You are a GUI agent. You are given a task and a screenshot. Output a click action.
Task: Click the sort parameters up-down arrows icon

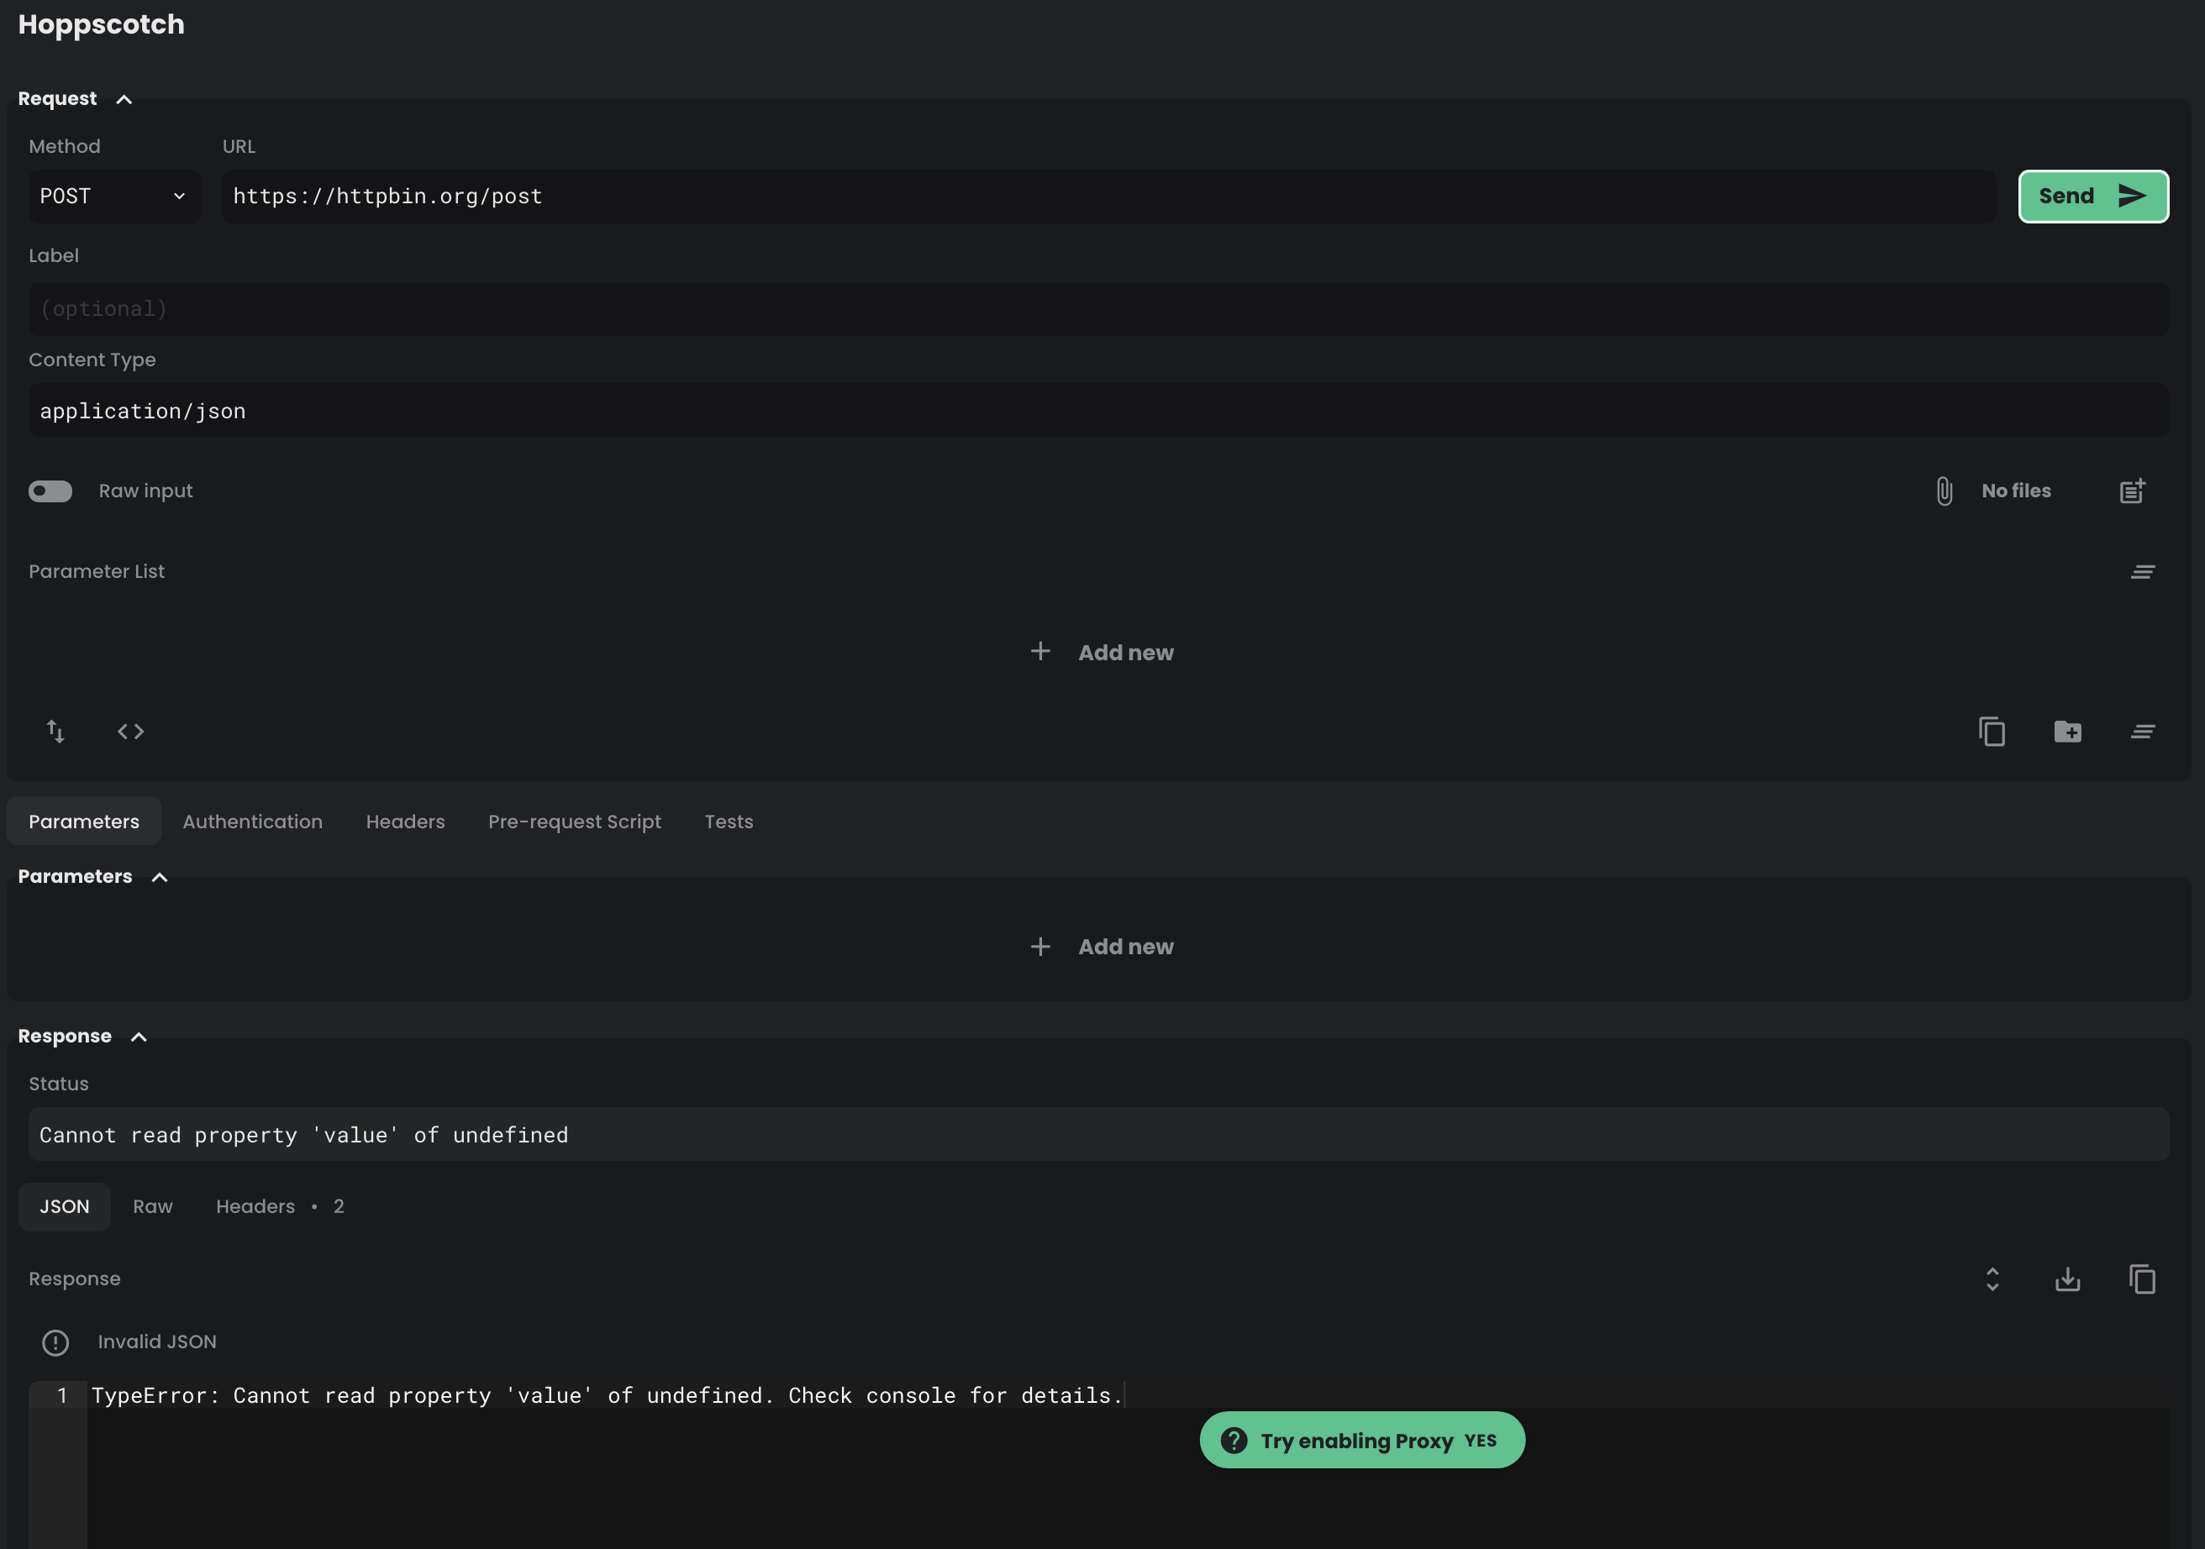55,730
